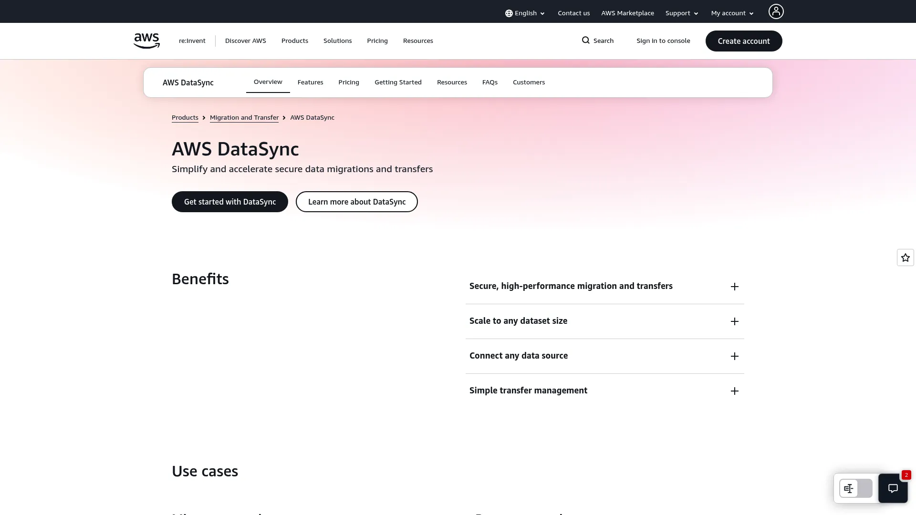Click Migration and Transfer breadcrumb link
This screenshot has height=515, width=916.
point(244,118)
